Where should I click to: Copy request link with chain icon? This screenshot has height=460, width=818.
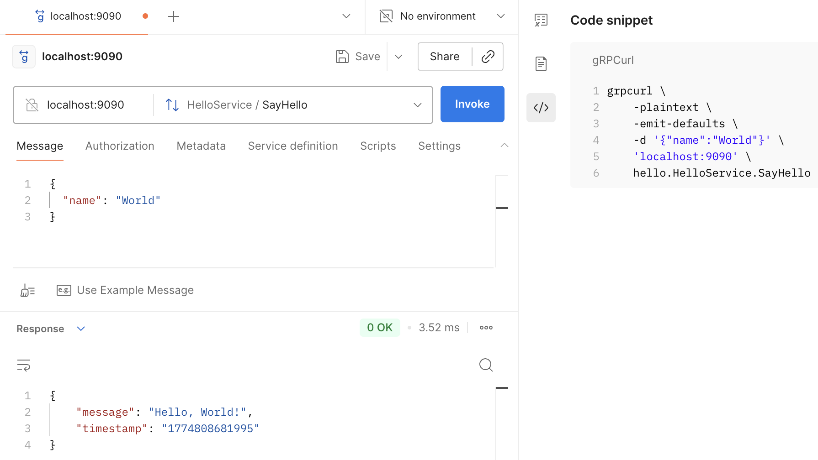point(488,57)
